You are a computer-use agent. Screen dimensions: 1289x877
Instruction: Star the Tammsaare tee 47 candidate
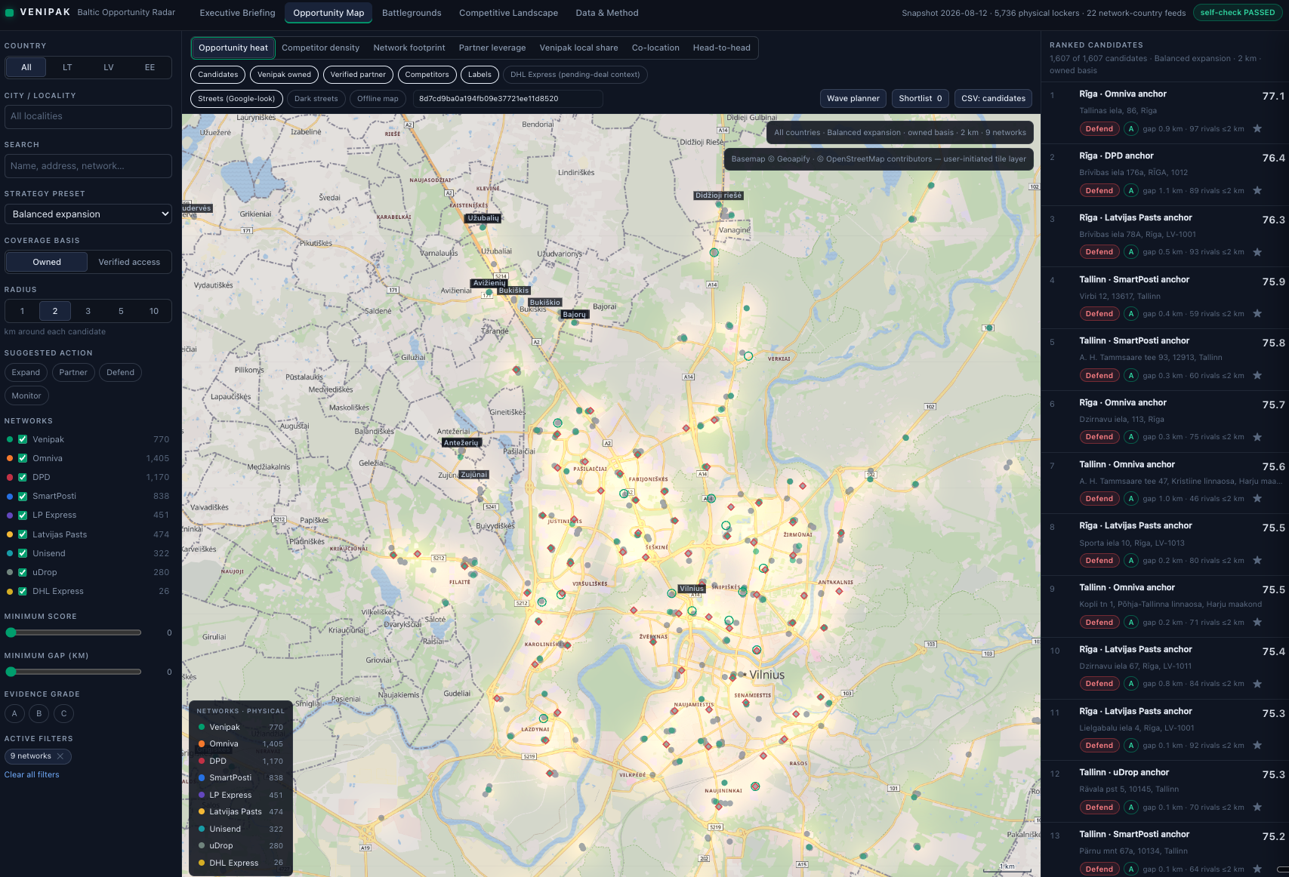(x=1257, y=499)
